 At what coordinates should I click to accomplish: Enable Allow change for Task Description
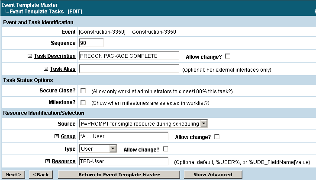228,56
